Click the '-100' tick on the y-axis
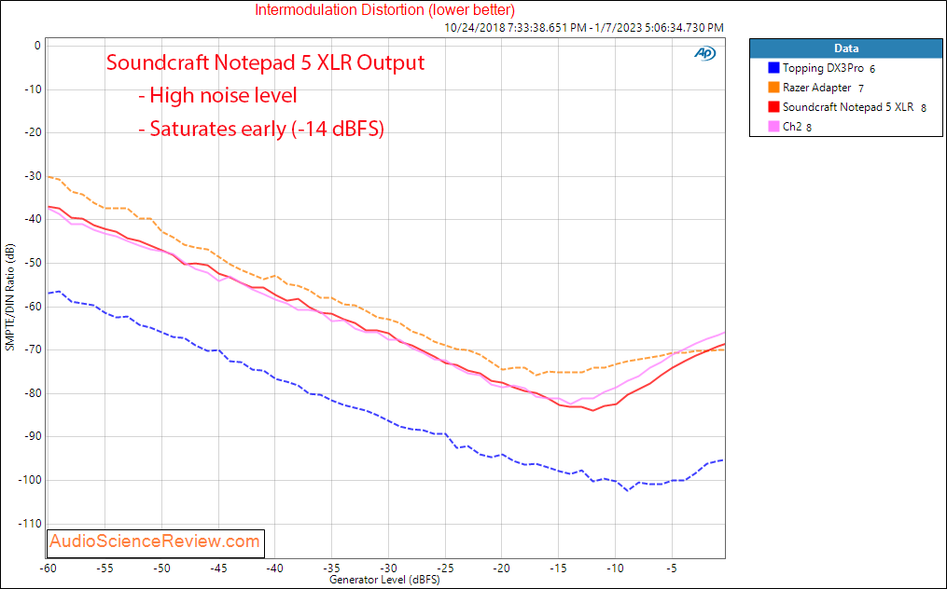 [30, 480]
